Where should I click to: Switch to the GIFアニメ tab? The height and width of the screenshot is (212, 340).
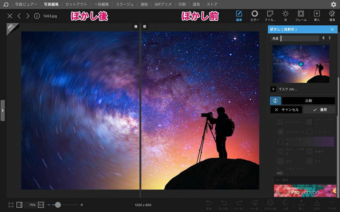(163, 4)
